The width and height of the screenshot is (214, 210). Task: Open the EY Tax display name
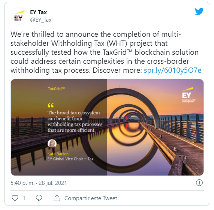click(39, 12)
